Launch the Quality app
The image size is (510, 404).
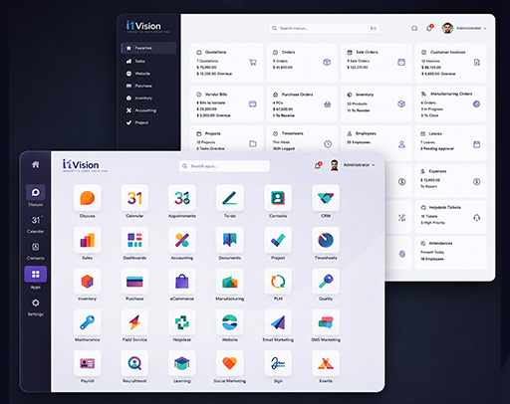click(x=326, y=282)
